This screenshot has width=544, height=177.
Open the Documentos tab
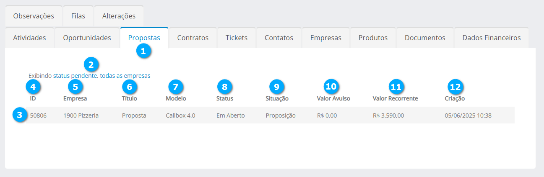(425, 38)
